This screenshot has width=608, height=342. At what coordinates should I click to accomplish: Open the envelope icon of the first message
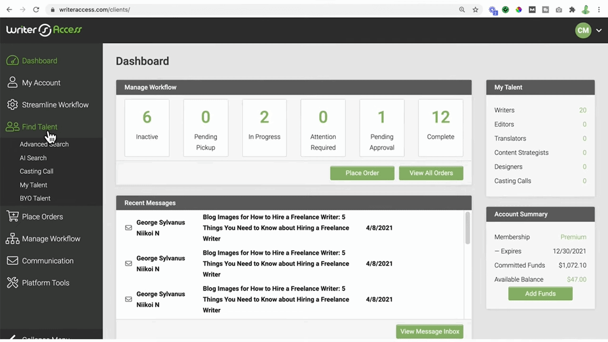[x=128, y=228]
